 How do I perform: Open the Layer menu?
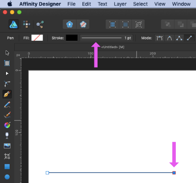120,4
